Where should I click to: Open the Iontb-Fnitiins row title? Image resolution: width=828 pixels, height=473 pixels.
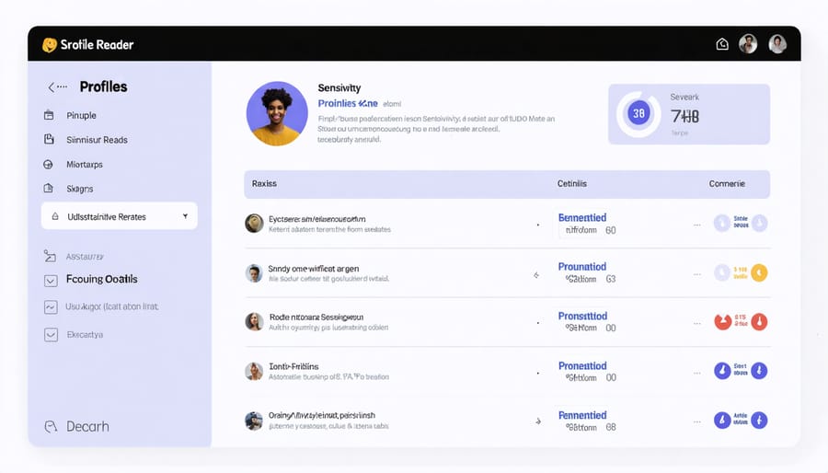click(293, 366)
